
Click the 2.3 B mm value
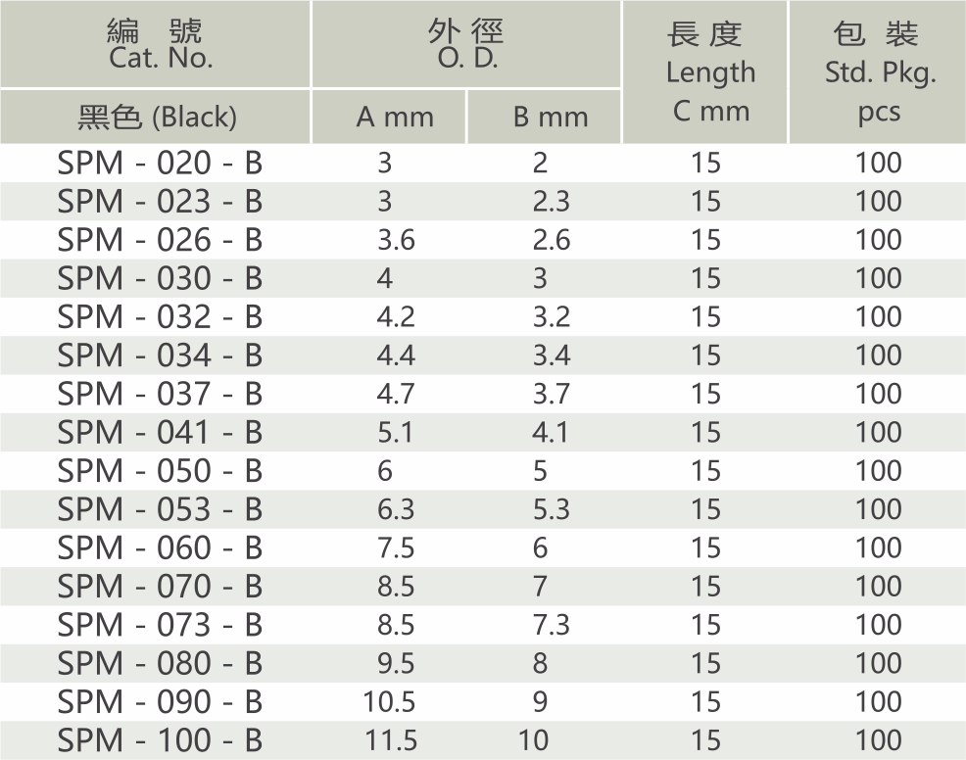[x=552, y=202]
